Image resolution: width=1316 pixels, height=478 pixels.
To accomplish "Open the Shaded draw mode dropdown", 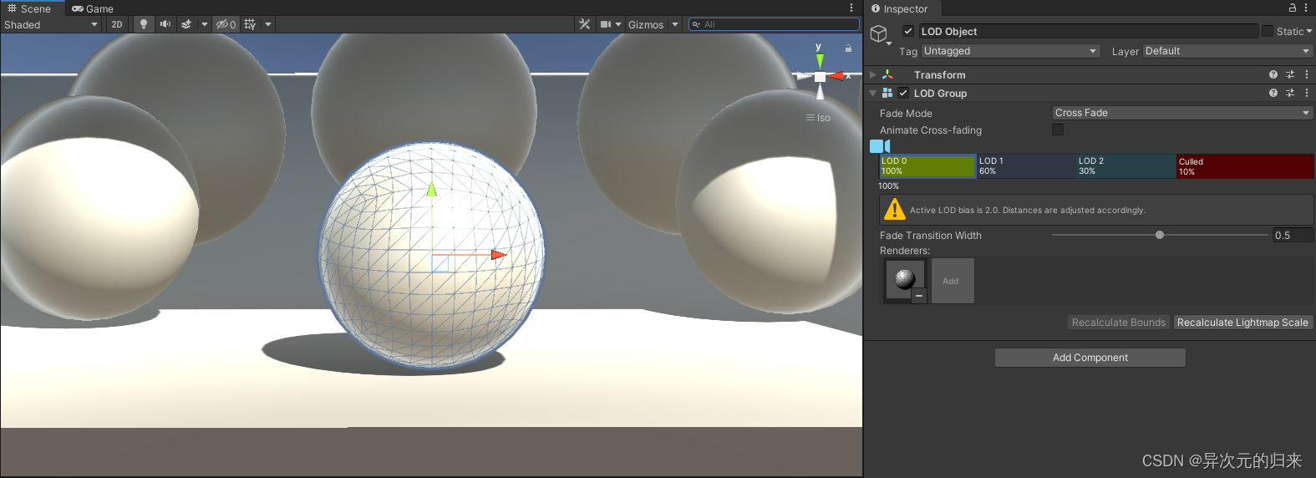I will click(x=51, y=24).
